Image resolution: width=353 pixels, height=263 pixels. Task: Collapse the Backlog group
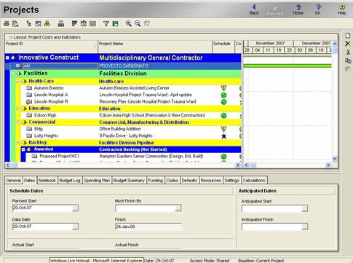18,143
